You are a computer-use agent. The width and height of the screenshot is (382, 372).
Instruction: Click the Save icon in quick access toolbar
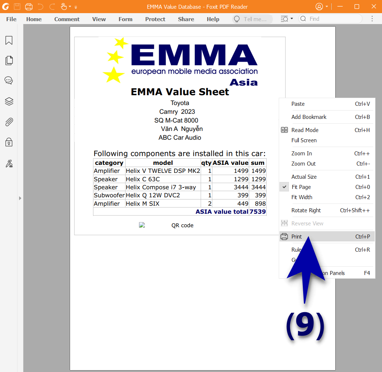pyautogui.click(x=17, y=7)
